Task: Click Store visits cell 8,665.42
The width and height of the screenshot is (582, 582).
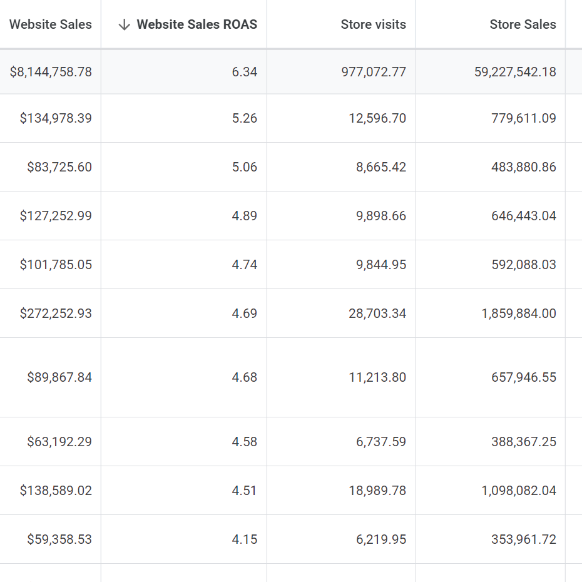Action: 381,167
